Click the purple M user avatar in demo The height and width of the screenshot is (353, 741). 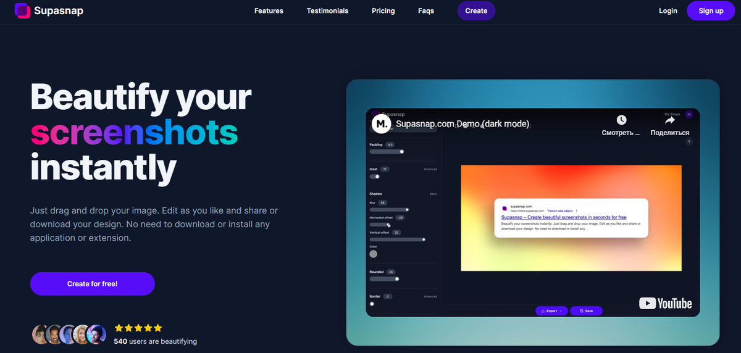(689, 114)
